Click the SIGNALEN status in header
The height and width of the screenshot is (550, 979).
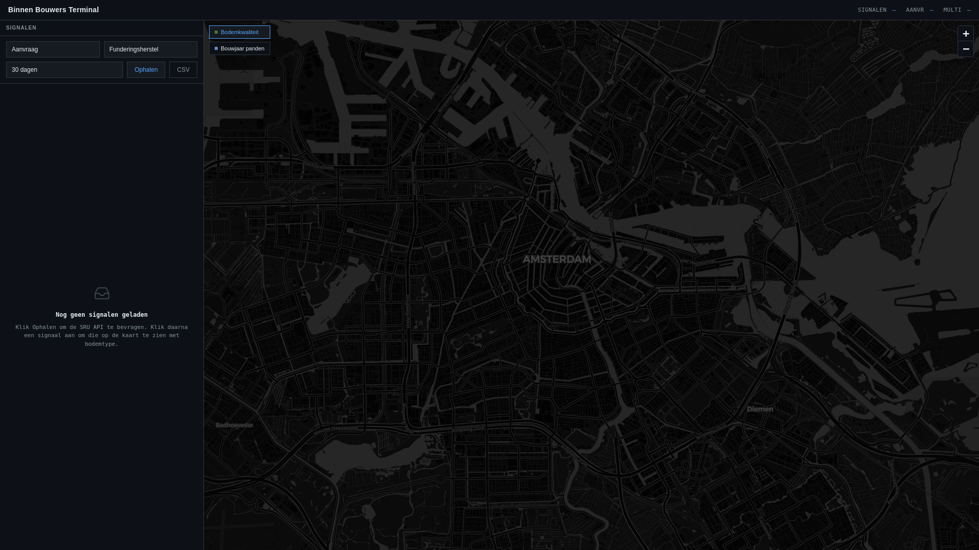pos(877,10)
